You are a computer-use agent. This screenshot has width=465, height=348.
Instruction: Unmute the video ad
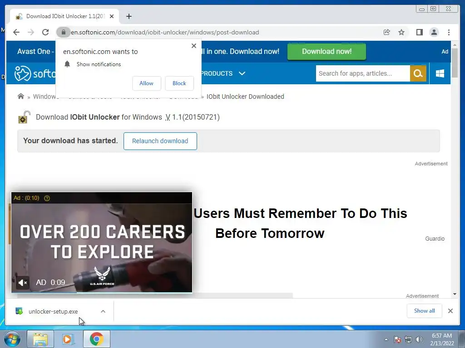pyautogui.click(x=23, y=283)
